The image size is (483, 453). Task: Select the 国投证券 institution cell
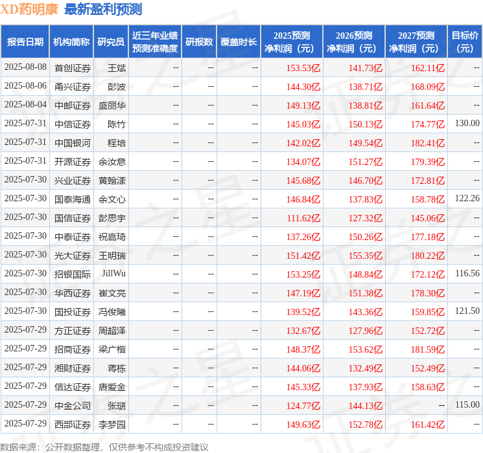click(x=73, y=312)
